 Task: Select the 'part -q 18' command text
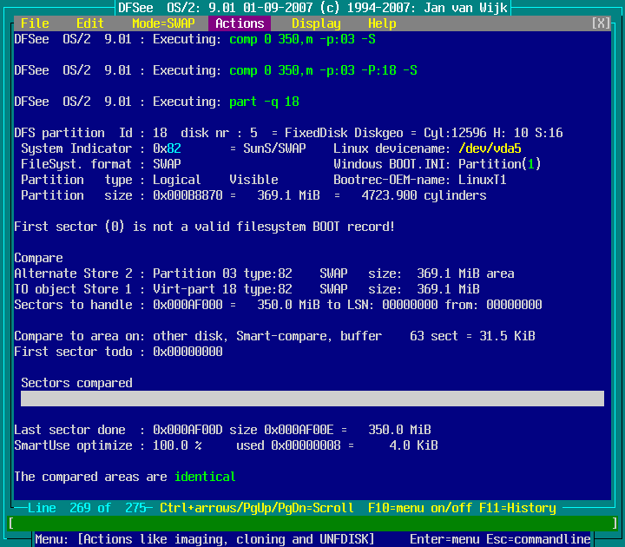[x=264, y=102]
